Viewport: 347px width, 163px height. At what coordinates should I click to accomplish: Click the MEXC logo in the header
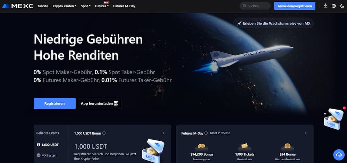point(18,6)
